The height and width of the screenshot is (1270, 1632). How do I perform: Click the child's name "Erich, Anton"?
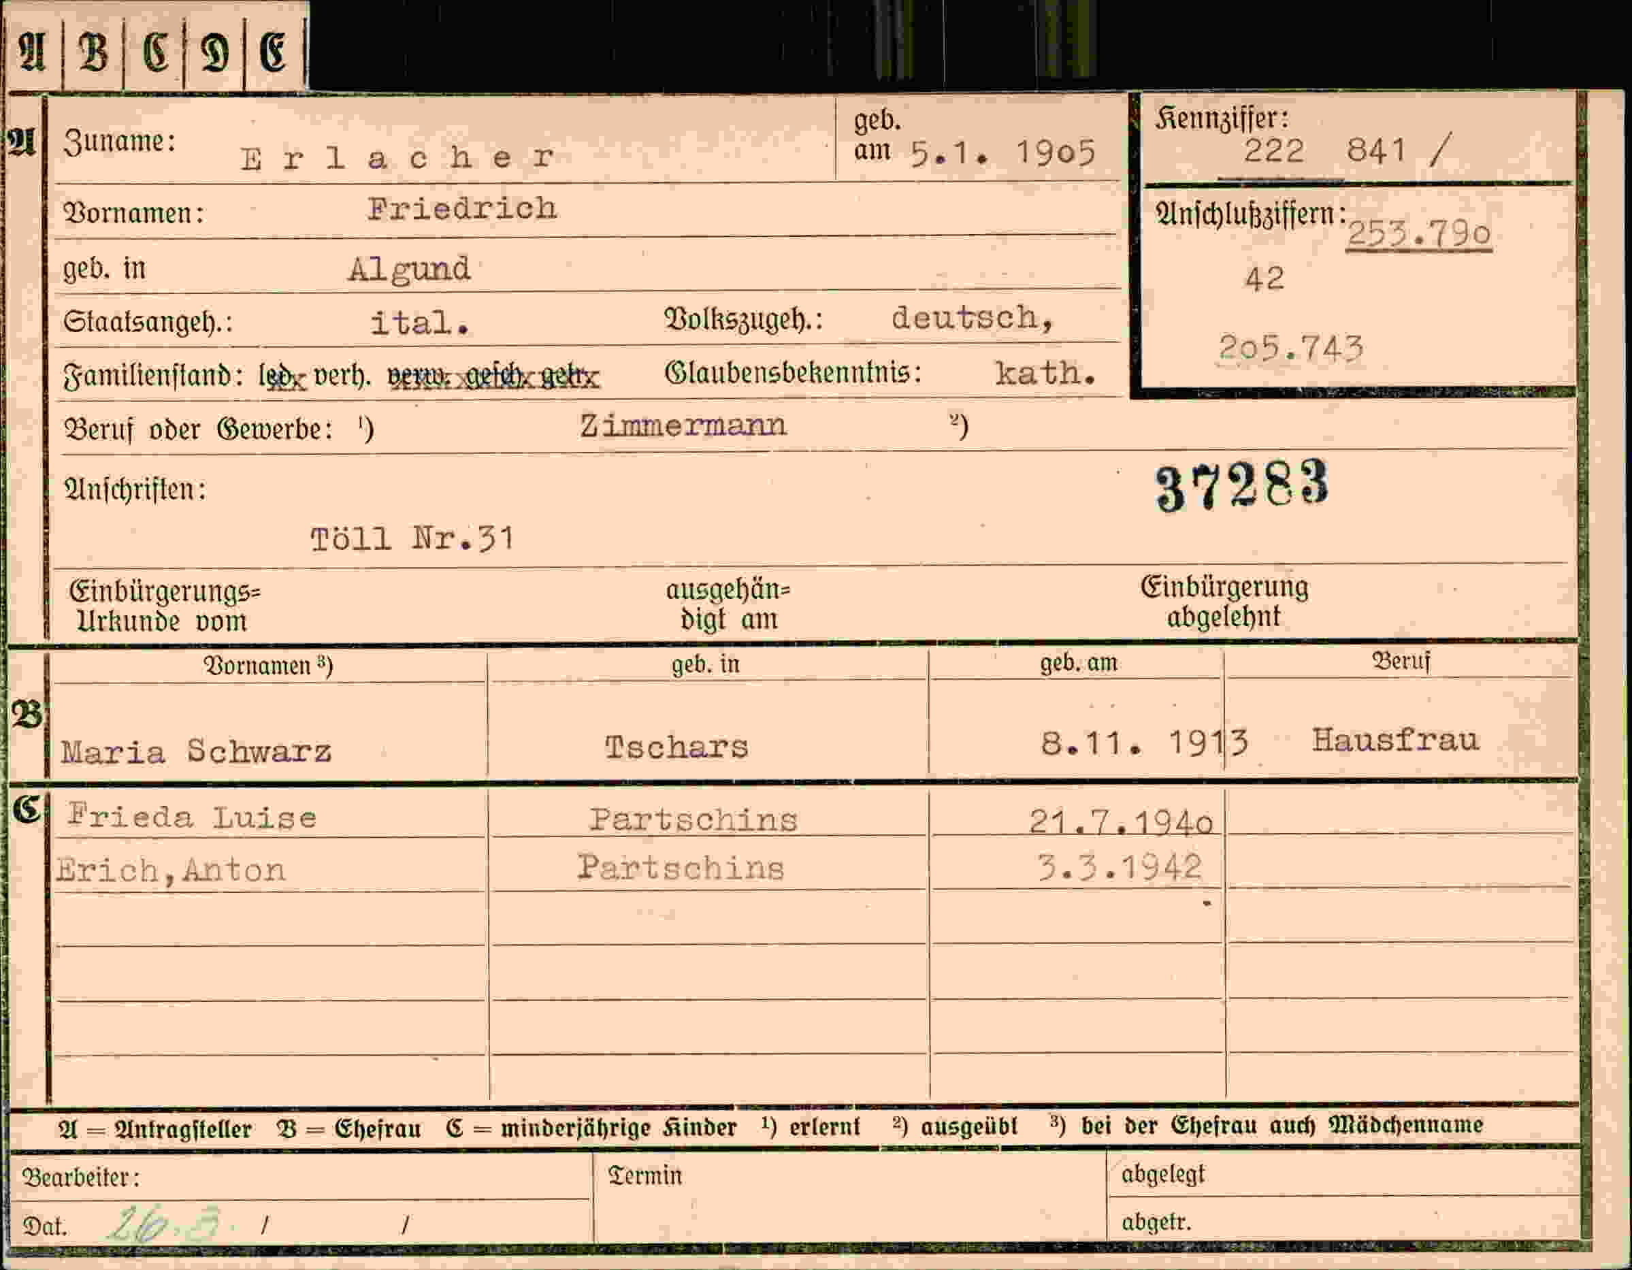coord(171,870)
